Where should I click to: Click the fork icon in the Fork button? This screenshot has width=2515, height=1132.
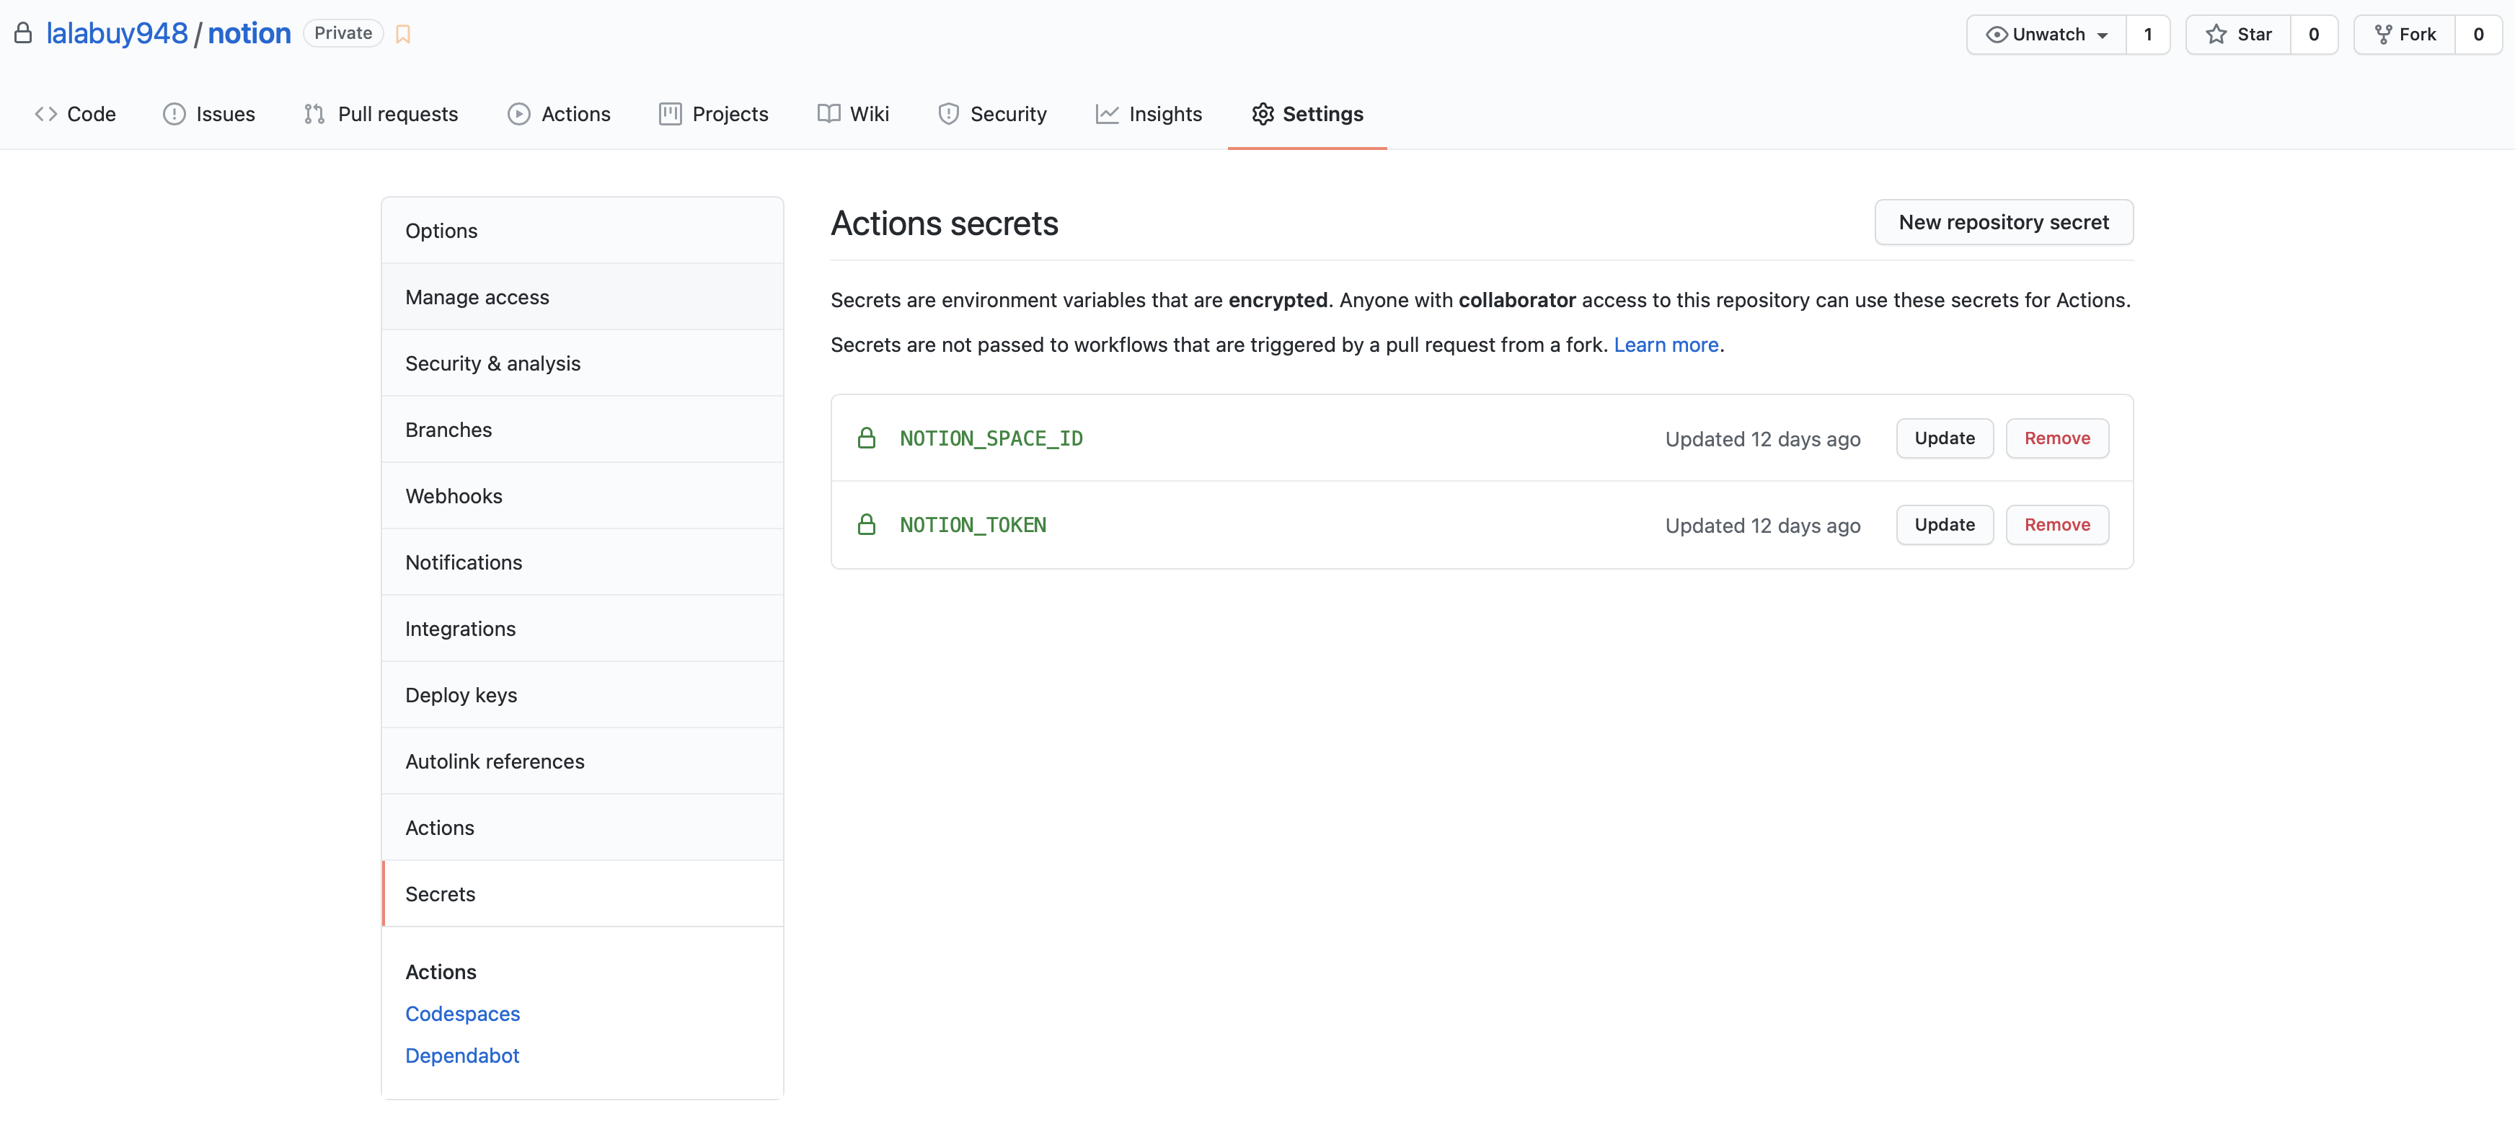click(x=2382, y=33)
